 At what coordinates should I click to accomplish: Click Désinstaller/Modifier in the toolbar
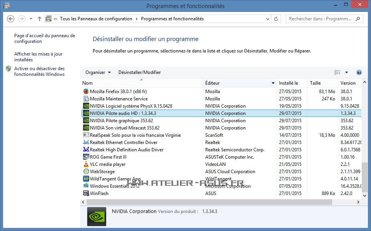click(140, 72)
